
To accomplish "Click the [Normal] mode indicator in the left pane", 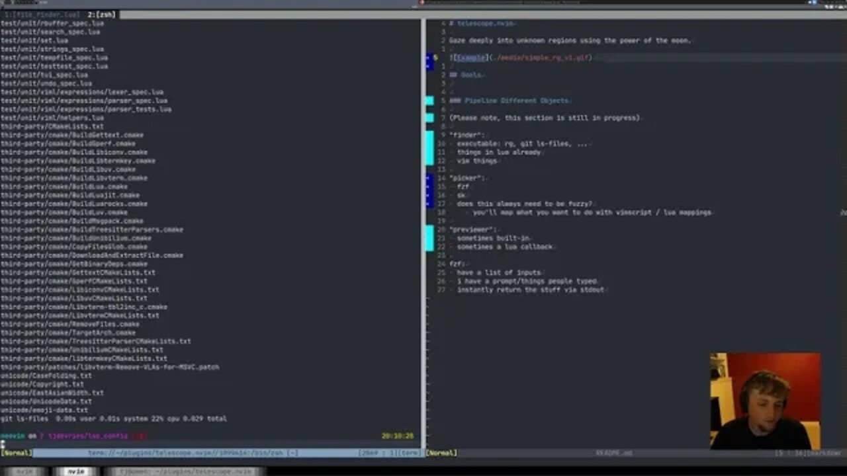I will 17,453.
